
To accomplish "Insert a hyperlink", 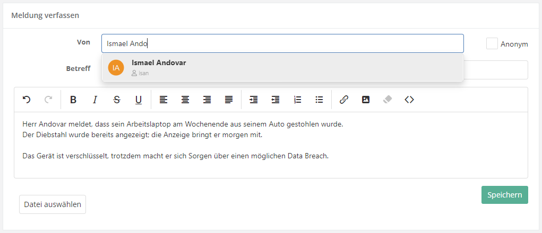I will (x=344, y=100).
